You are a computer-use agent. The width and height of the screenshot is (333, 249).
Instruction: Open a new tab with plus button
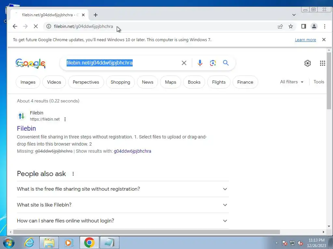pos(96,15)
